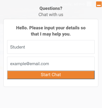Click the word 'admin' in the faded header
The height and width of the screenshot is (108, 102).
click(x=79, y=4)
